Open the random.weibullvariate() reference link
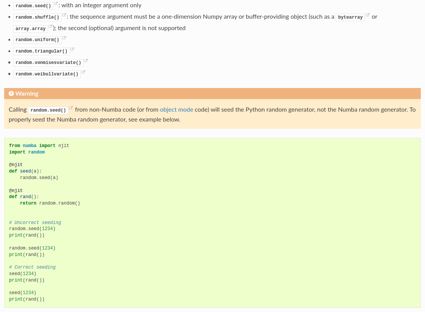 coord(47,74)
